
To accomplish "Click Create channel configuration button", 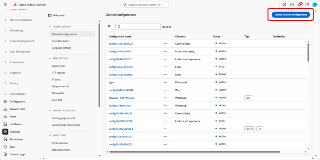I will tap(291, 14).
